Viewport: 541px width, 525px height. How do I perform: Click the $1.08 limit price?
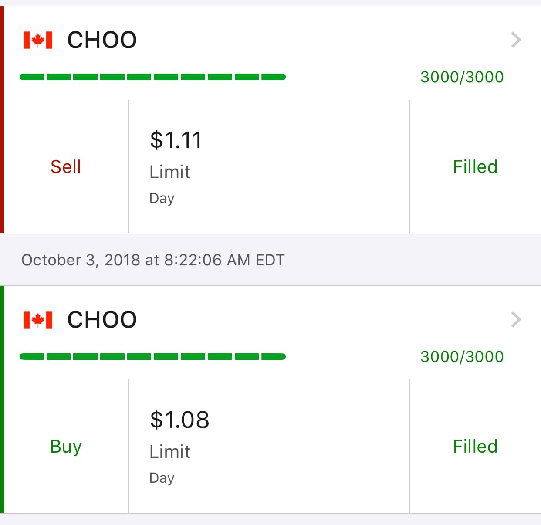(179, 420)
